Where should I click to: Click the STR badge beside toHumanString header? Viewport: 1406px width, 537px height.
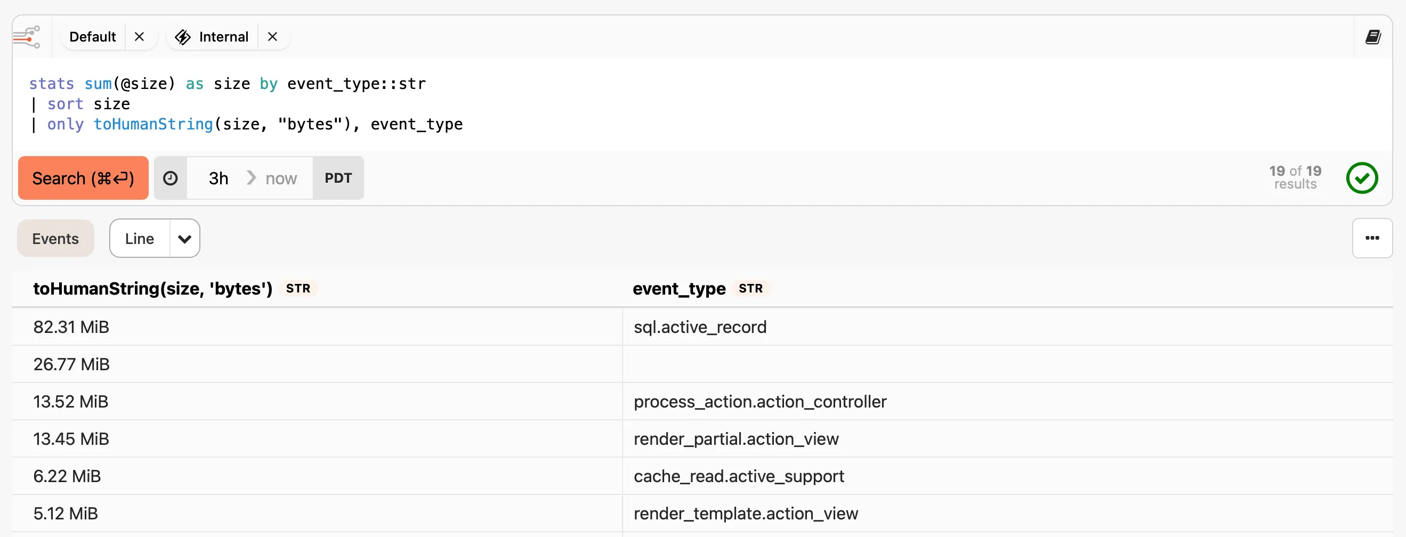pyautogui.click(x=298, y=289)
